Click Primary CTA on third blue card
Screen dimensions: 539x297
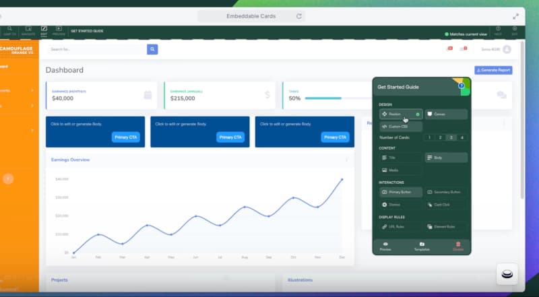pos(335,137)
